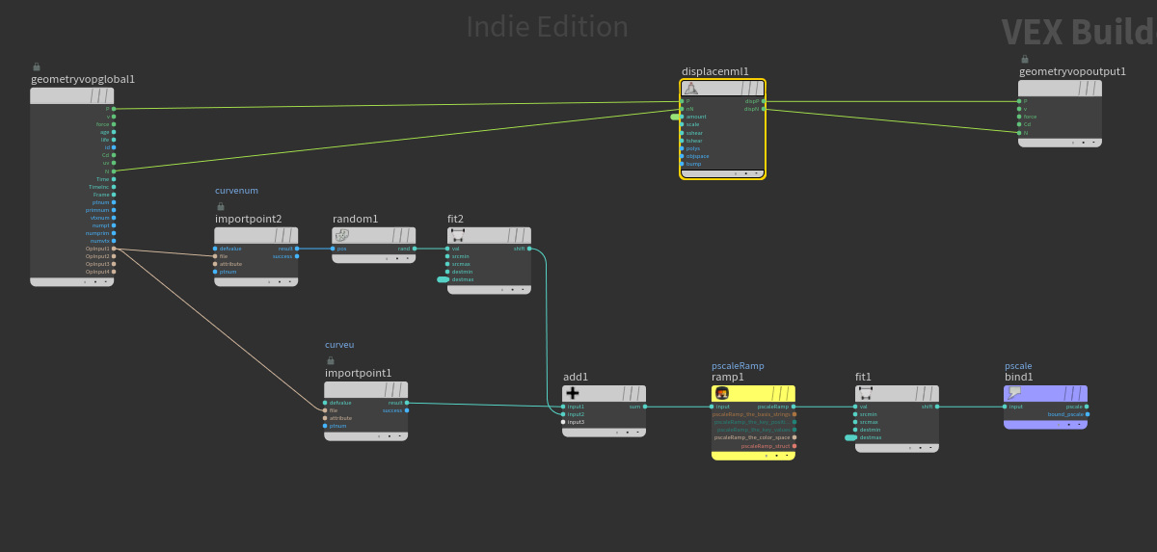Click the fit1 node's range icon
The image size is (1157, 552).
(865, 393)
